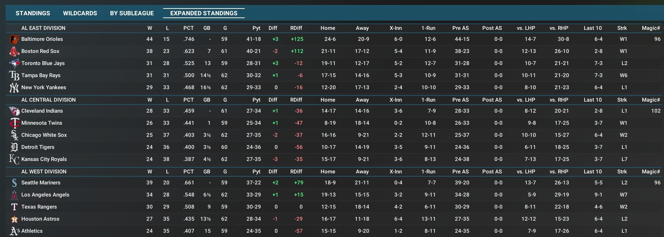Open the Minnesota Twins team link
The image size is (664, 237).
point(42,123)
